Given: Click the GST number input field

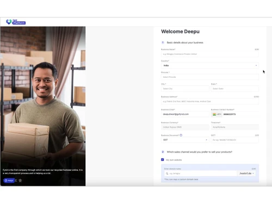Looking at the screenshot, I should [x=235, y=140].
